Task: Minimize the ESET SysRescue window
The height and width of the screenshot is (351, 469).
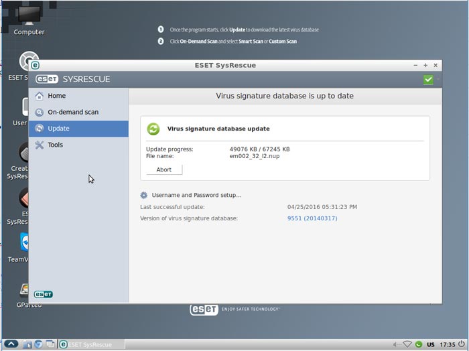Action: (x=415, y=65)
